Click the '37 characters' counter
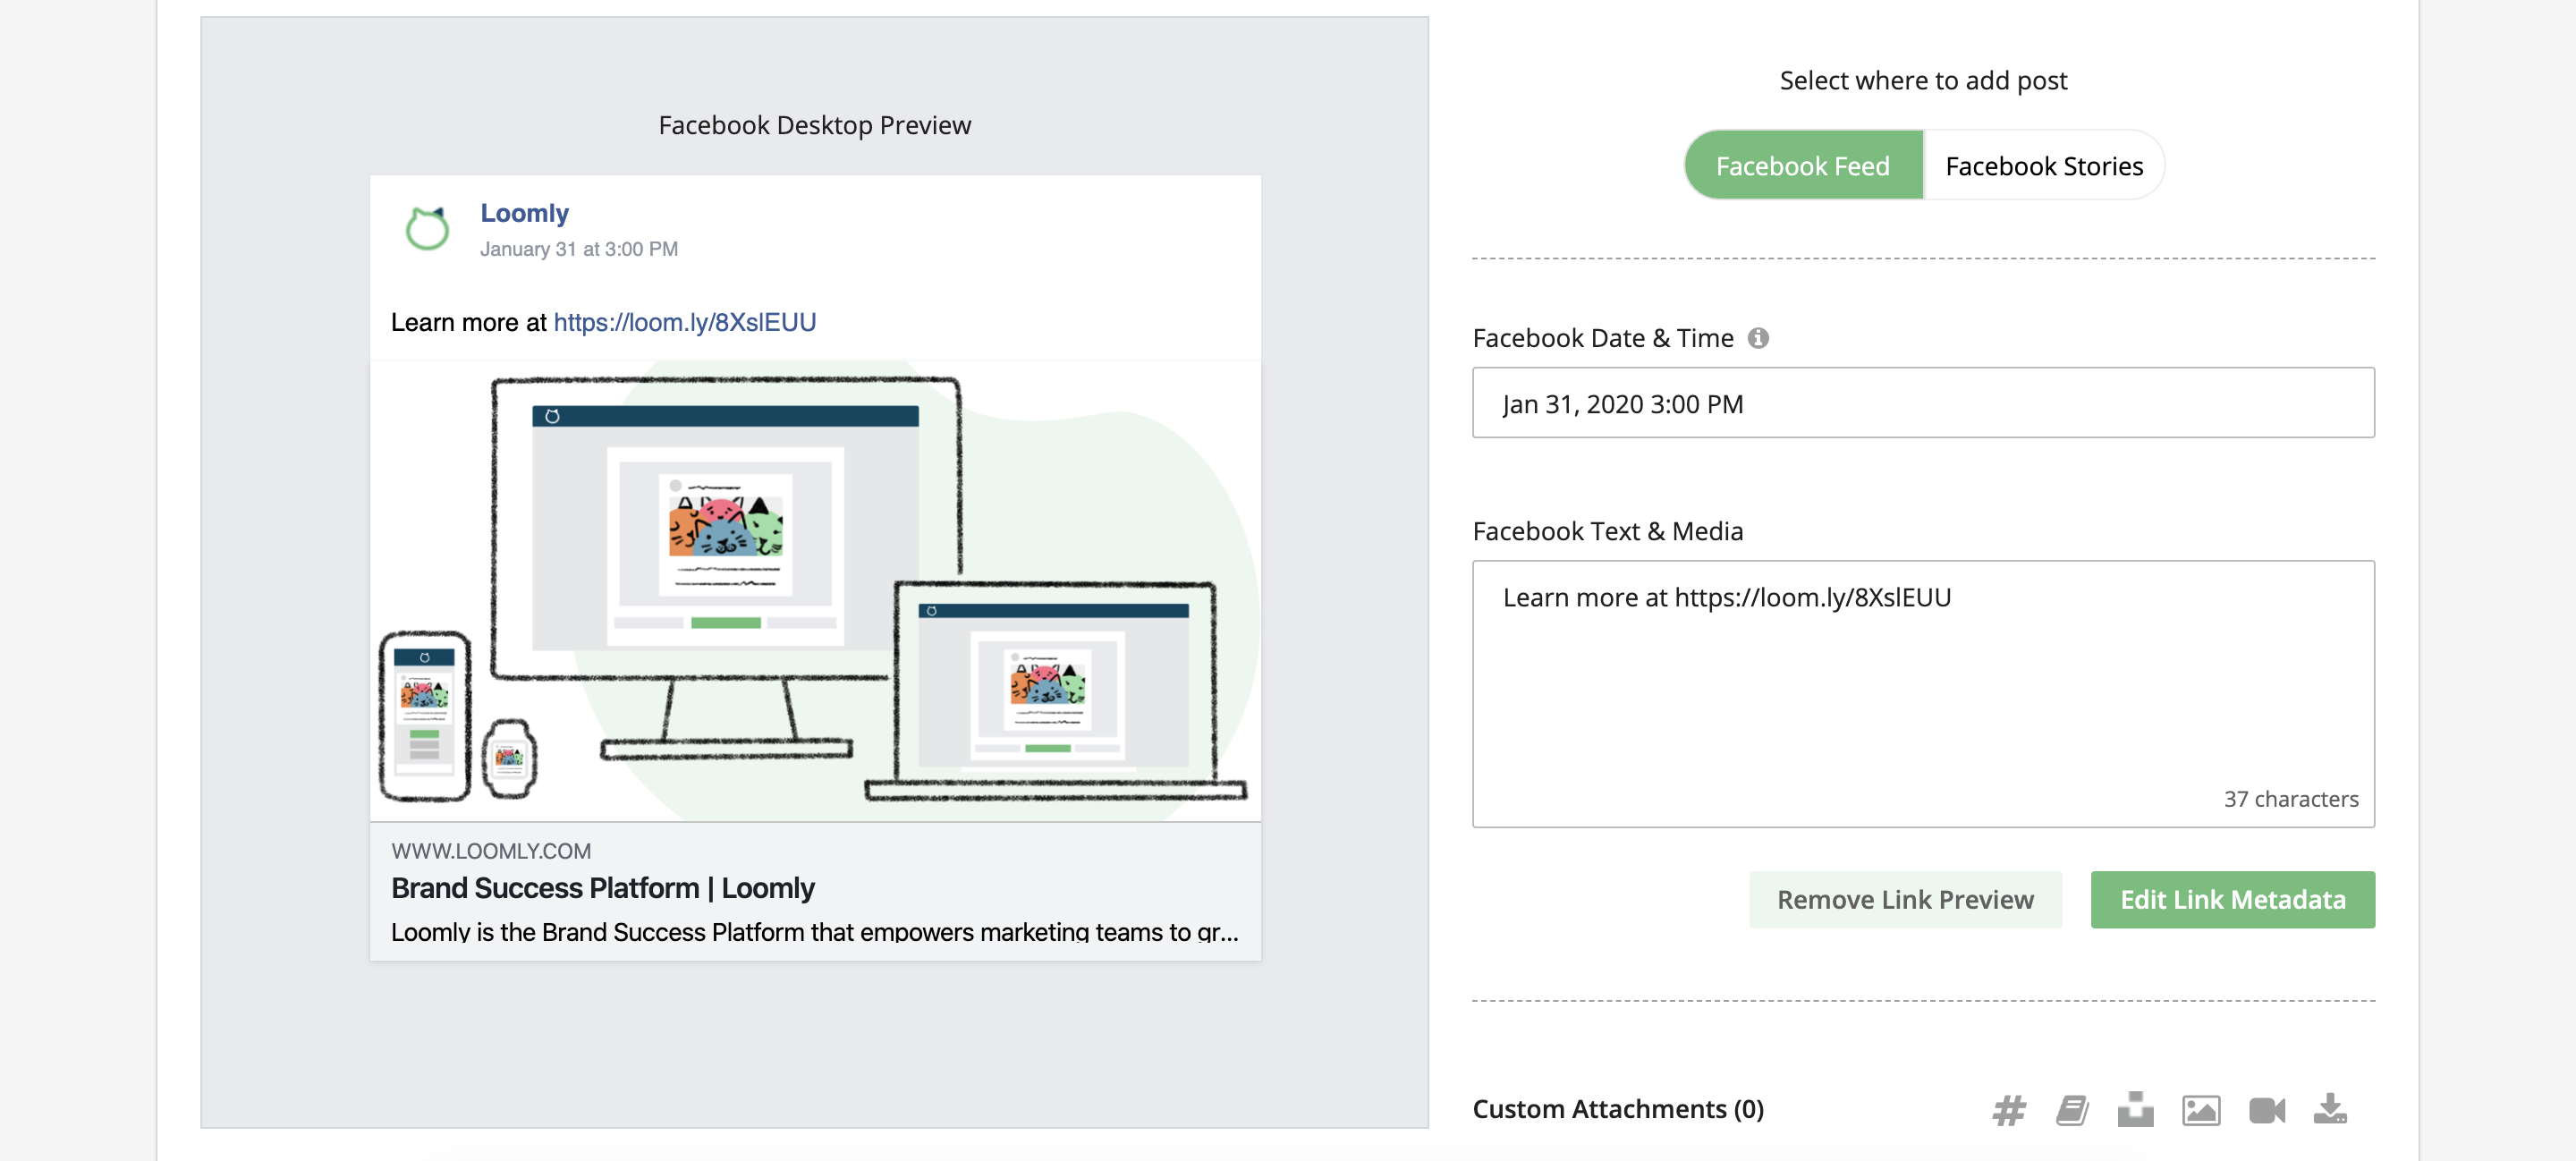Image resolution: width=2576 pixels, height=1161 pixels. click(2291, 799)
